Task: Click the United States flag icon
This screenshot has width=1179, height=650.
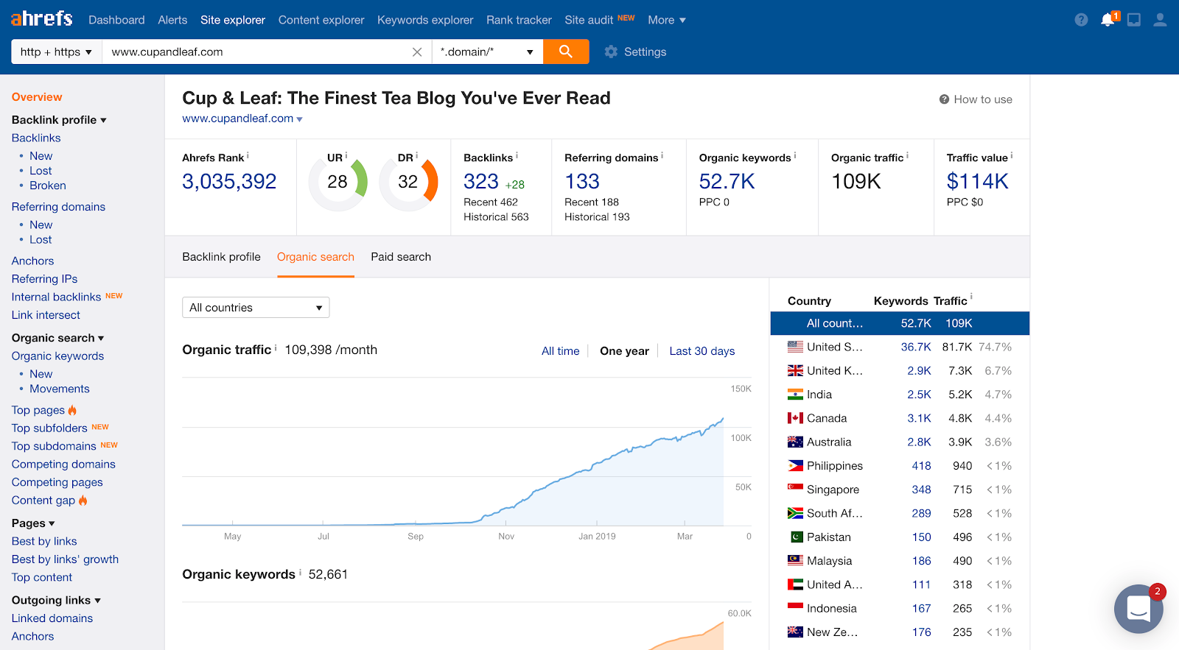Action: click(x=795, y=347)
